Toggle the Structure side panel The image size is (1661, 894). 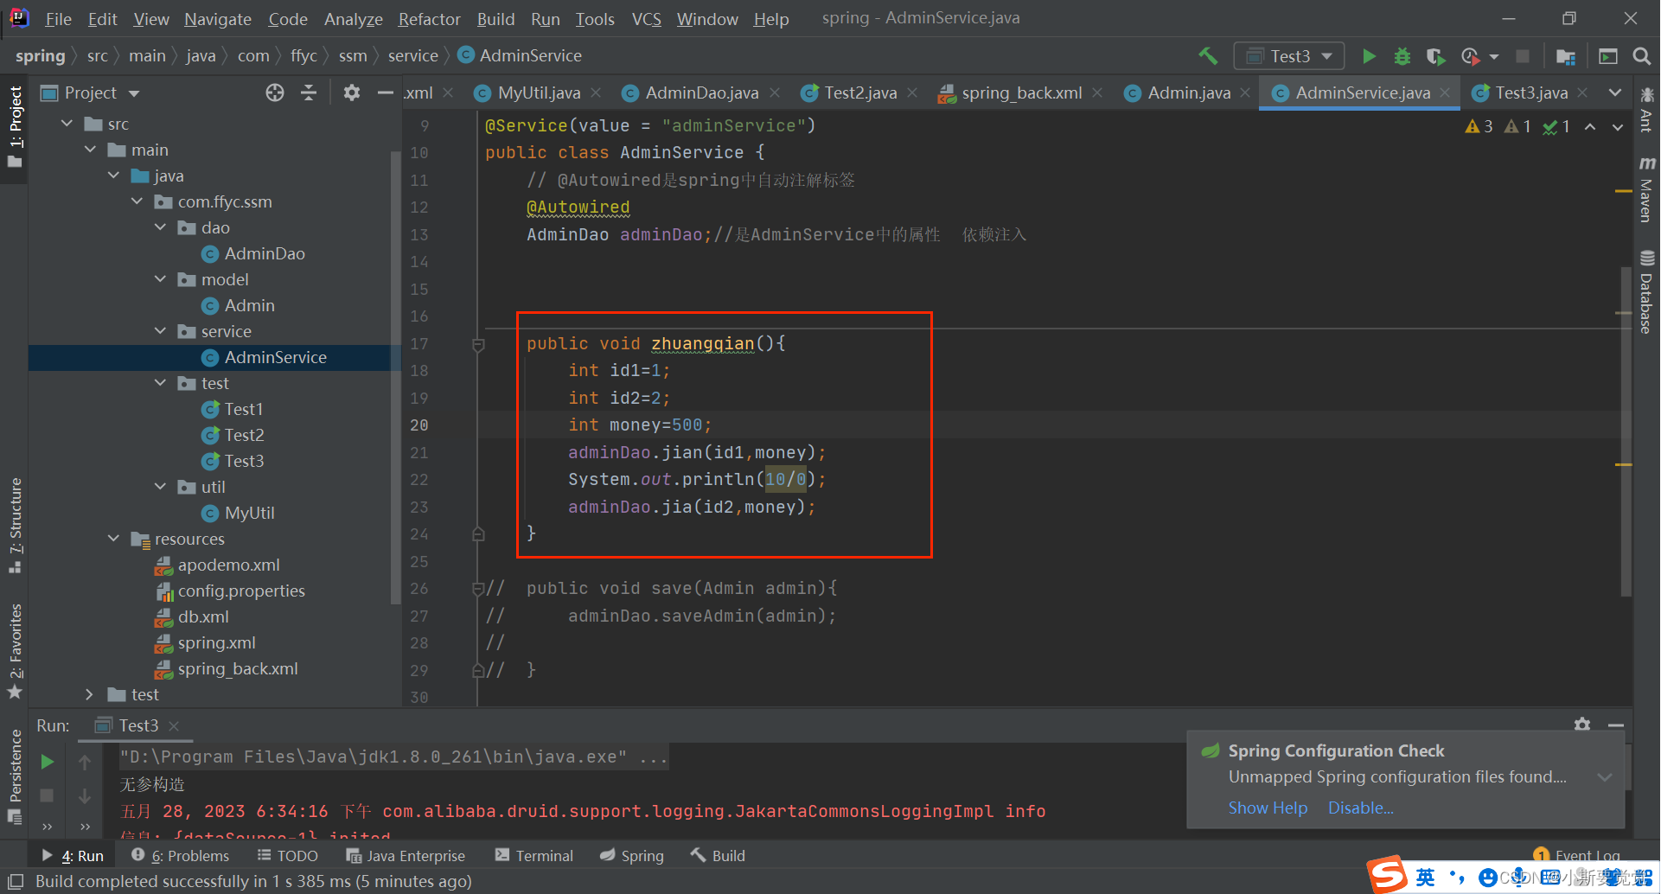point(15,525)
